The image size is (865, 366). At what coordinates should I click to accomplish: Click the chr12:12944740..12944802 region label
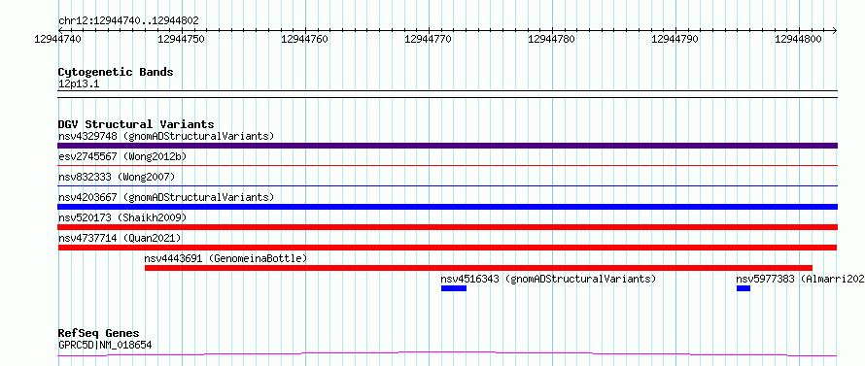[128, 21]
